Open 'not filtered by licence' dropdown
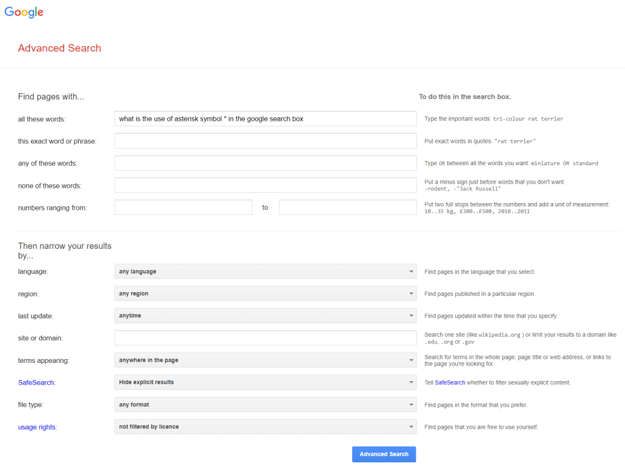Viewport: 625px width, 469px height. point(266,426)
